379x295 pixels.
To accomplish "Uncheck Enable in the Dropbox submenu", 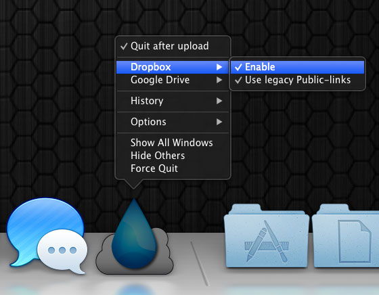I will click(x=297, y=67).
